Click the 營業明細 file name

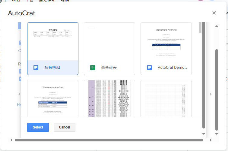[x=52, y=68]
